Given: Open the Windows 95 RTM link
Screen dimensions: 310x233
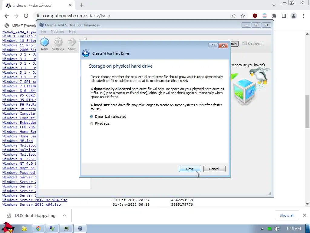Looking at the screenshot, I should pyautogui.click(x=19, y=100).
